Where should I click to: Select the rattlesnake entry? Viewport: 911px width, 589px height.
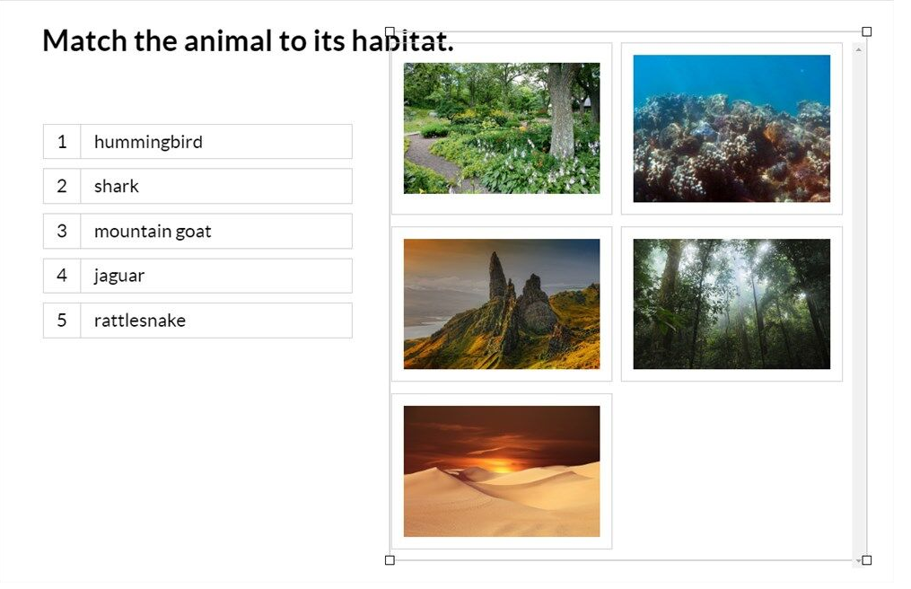[215, 321]
